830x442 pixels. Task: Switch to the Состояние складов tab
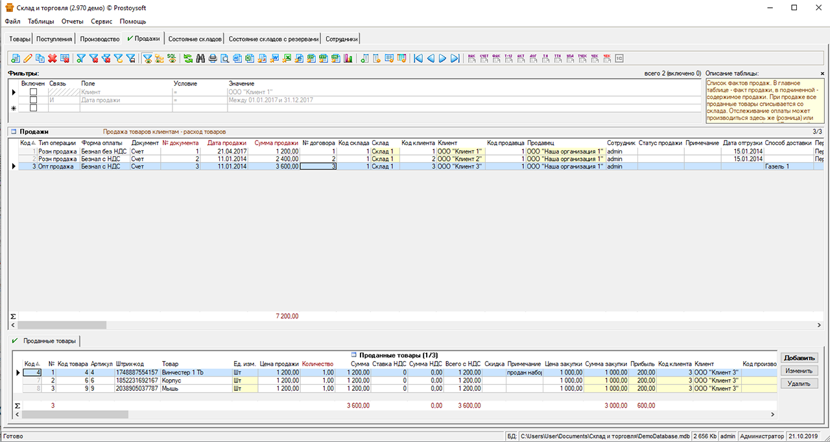[195, 39]
